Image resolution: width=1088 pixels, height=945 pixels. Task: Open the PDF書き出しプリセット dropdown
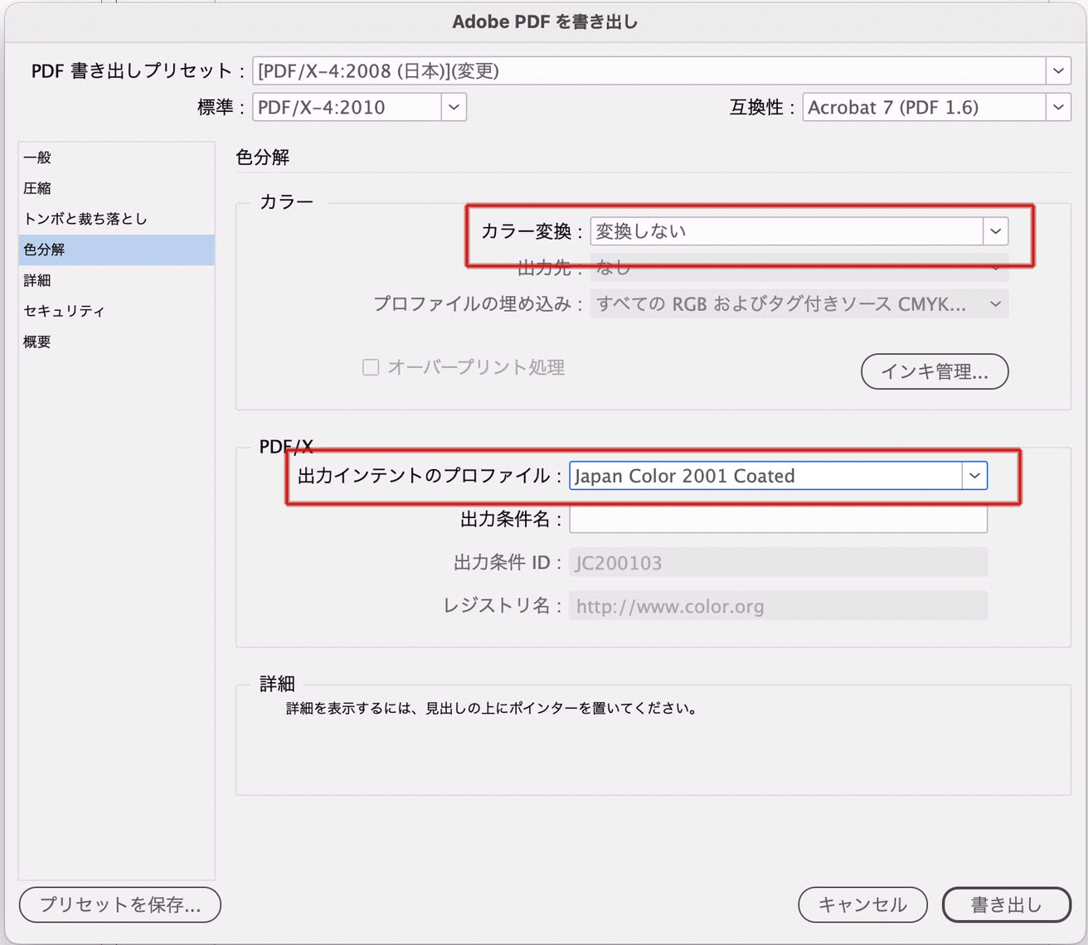click(x=1057, y=71)
